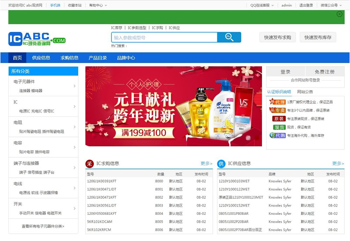Open 求购信息 in the navigation bar
This screenshot has width=350, height=241.
pos(69,58)
